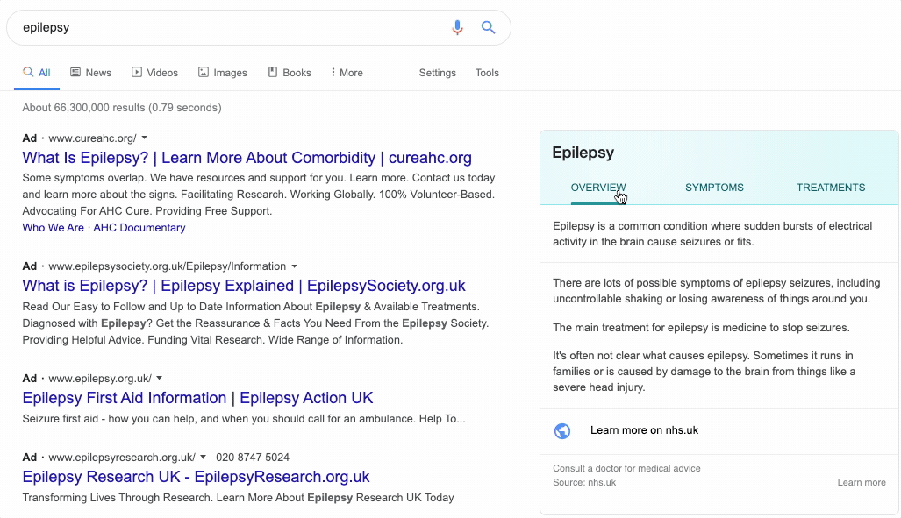The image size is (901, 518).
Task: Expand the More search options menu
Action: tap(347, 73)
